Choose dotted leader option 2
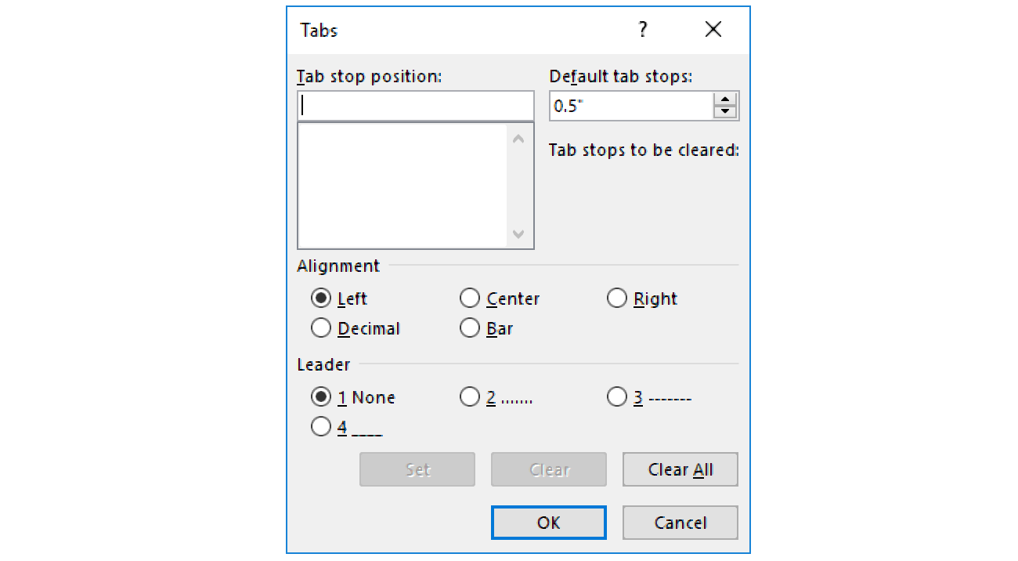 pyautogui.click(x=470, y=397)
